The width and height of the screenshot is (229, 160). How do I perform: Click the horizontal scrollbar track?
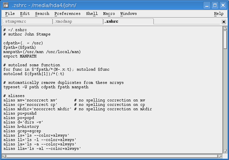[x=112, y=156]
